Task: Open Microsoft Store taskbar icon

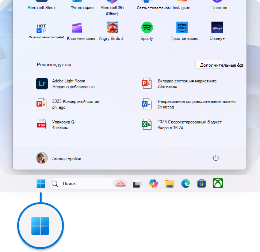Action: (202, 184)
